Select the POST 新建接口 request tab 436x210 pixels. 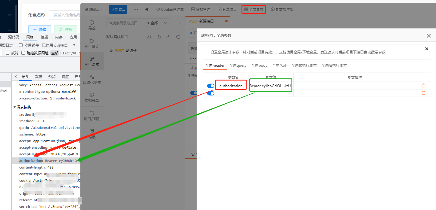point(208,21)
